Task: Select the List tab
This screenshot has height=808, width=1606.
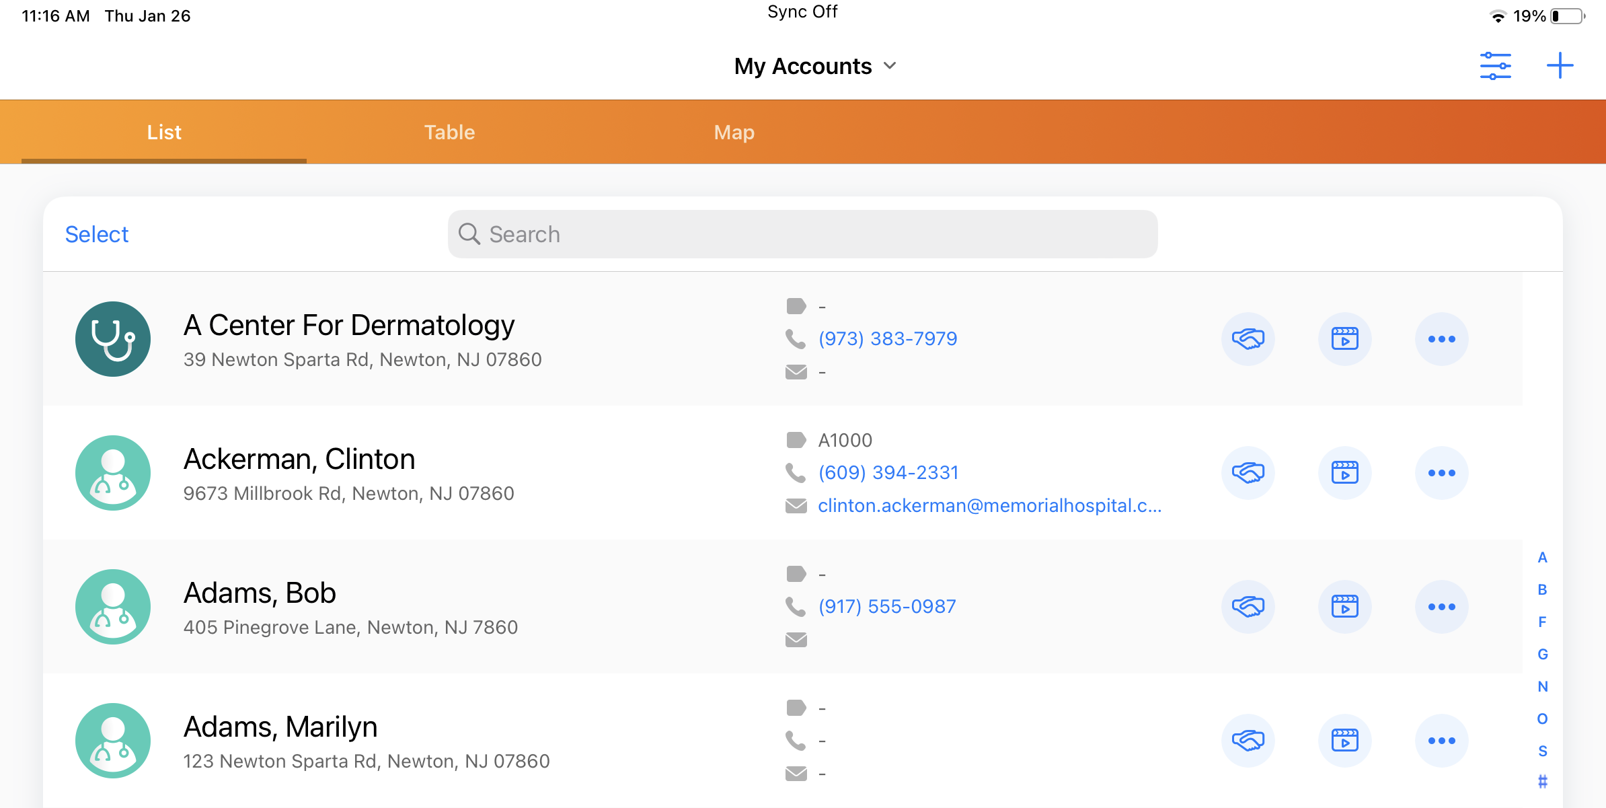Action: point(164,133)
